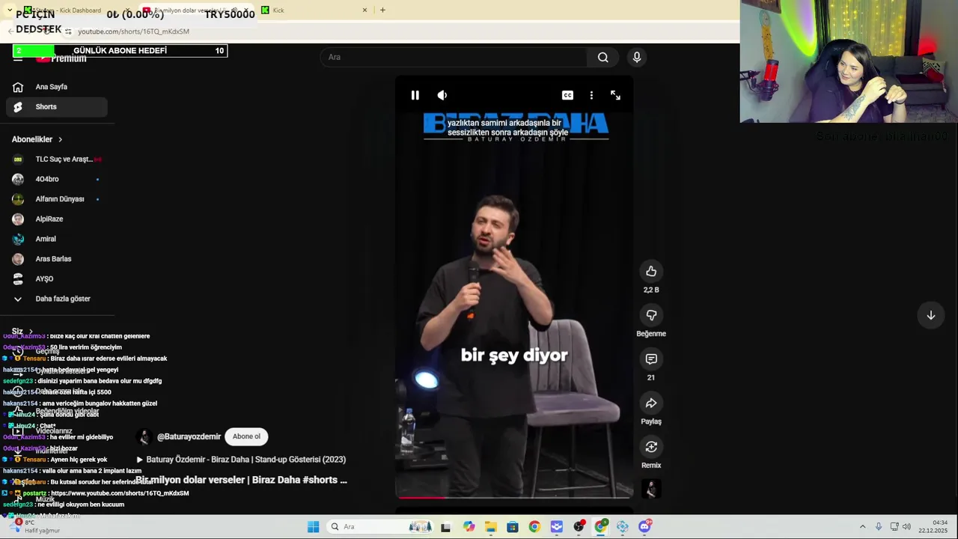Open Copilot from the taskbar
This screenshot has width=958, height=539.
(x=469, y=527)
